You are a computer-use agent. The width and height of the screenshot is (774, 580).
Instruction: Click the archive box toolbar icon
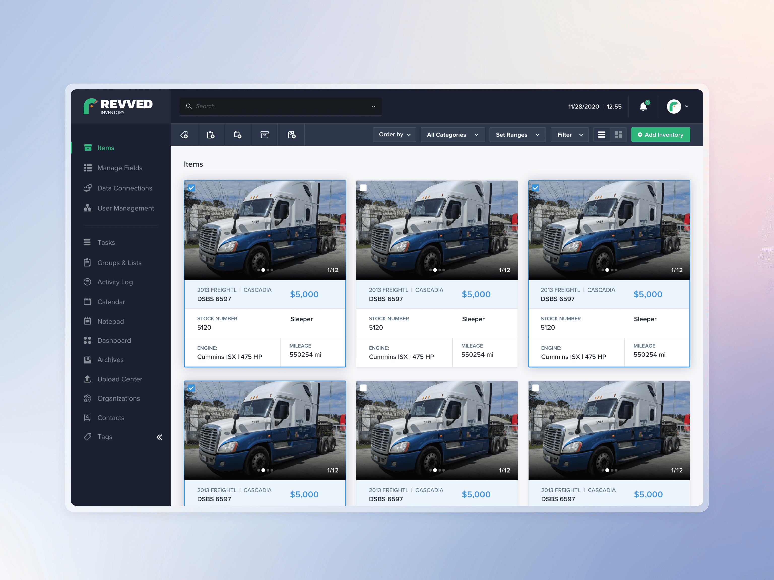coord(264,135)
